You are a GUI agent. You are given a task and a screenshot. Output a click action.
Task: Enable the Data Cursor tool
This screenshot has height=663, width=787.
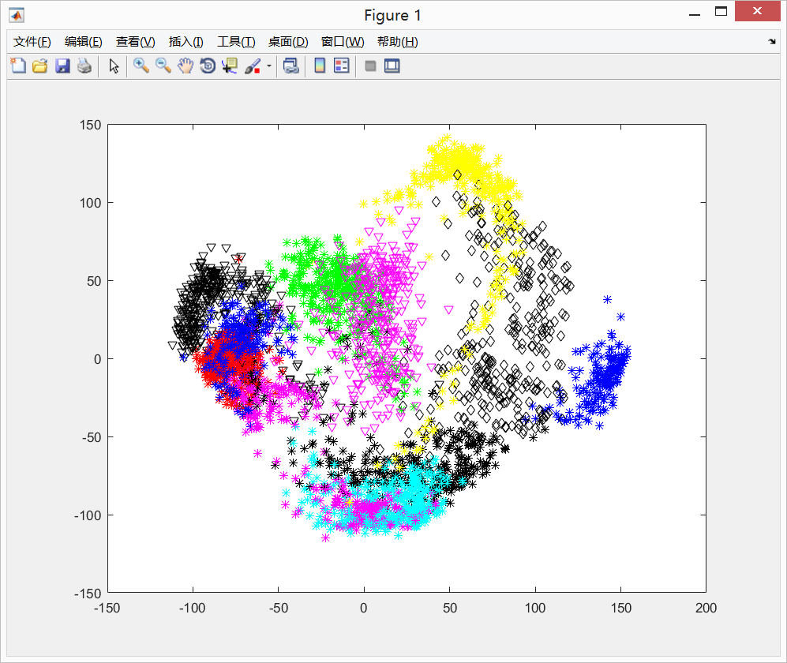click(230, 66)
